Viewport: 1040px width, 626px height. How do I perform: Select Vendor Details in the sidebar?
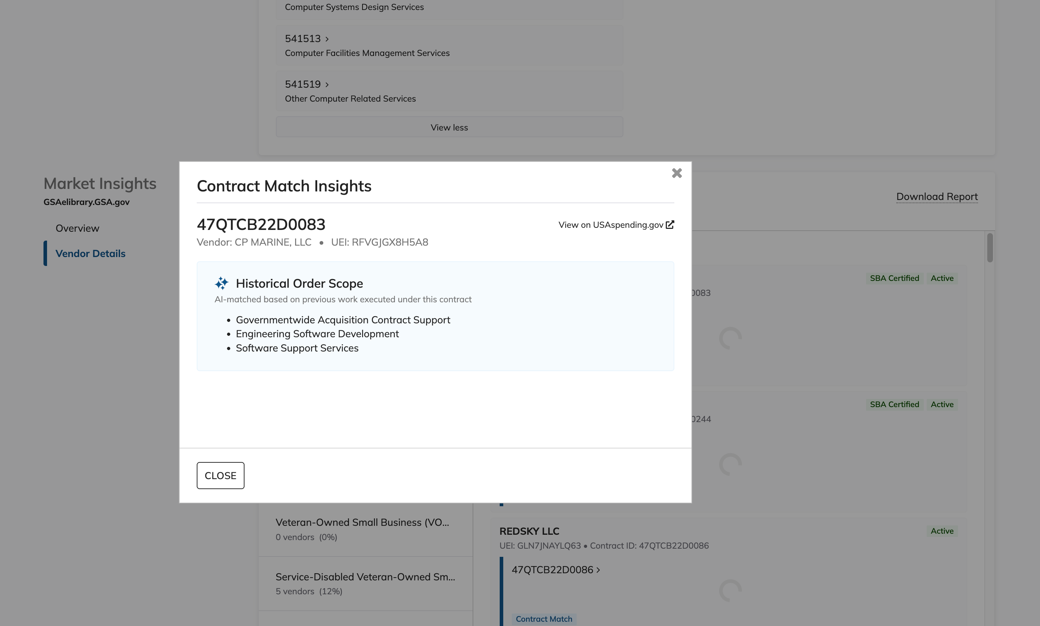pyautogui.click(x=90, y=253)
